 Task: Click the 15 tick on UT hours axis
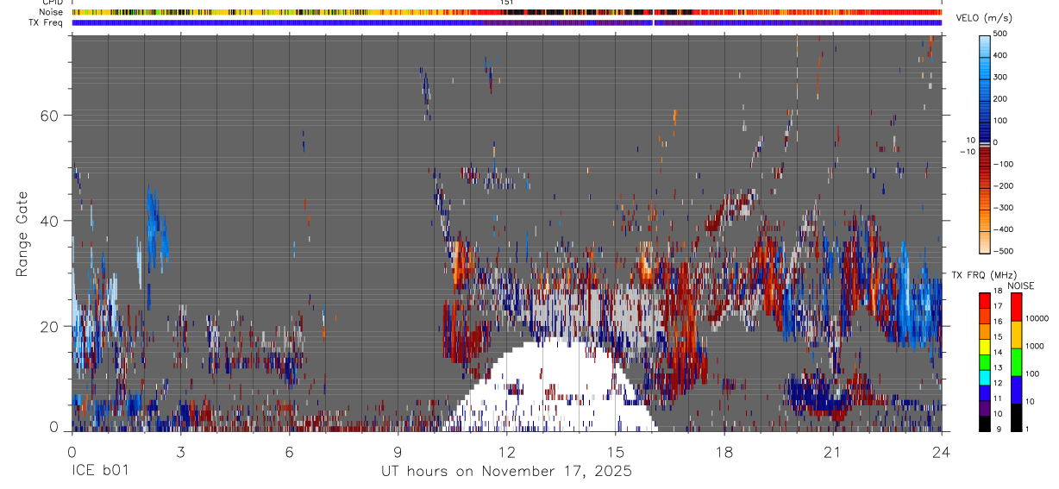pyautogui.click(x=615, y=451)
